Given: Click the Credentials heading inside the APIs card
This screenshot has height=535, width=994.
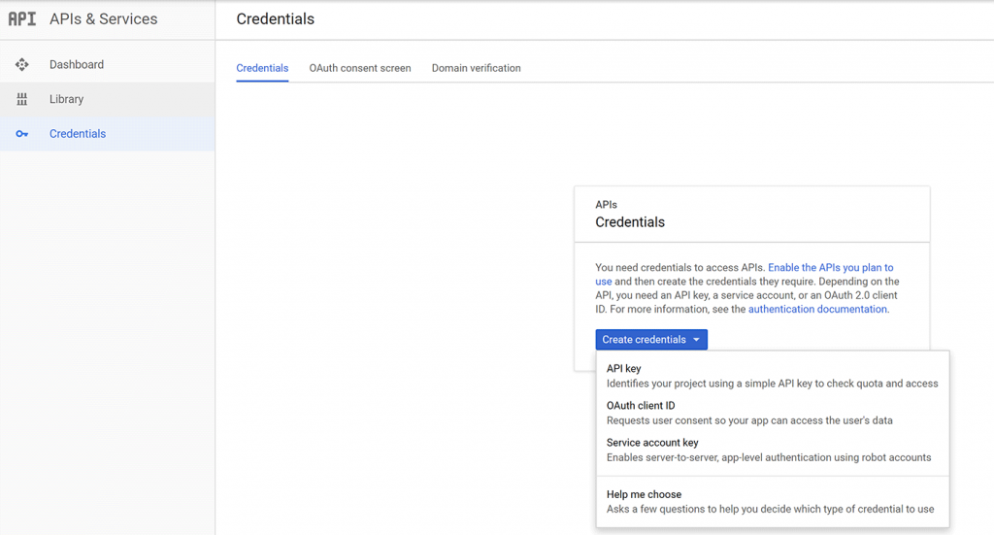Looking at the screenshot, I should pos(630,222).
